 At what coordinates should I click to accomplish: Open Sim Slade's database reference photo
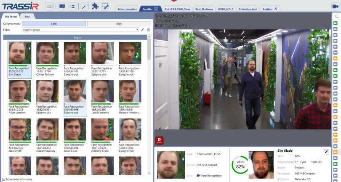coord(261,165)
